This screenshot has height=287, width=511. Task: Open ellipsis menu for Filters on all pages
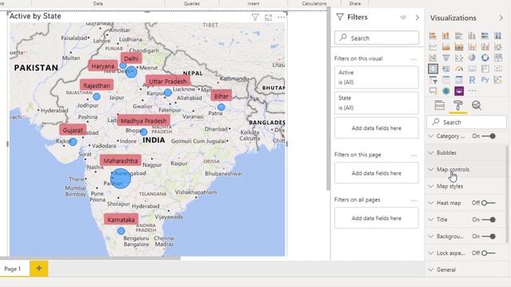click(x=414, y=200)
